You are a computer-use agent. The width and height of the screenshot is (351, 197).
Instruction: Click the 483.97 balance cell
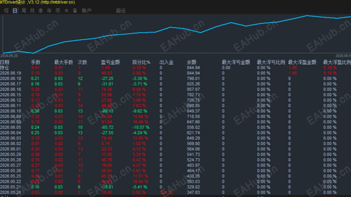193,165
